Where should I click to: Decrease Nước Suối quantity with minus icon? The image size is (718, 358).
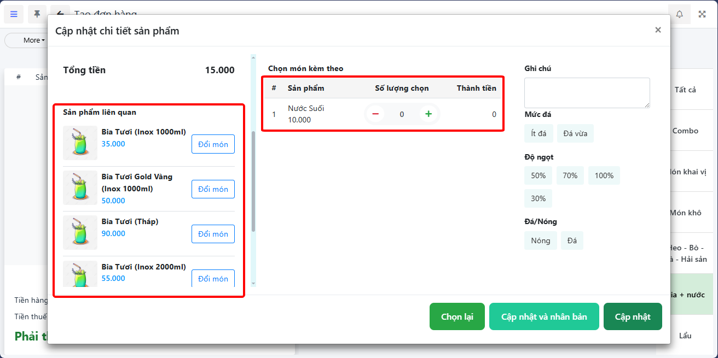click(375, 114)
